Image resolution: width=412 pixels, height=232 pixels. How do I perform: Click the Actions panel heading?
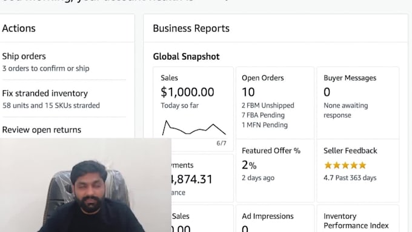19,28
